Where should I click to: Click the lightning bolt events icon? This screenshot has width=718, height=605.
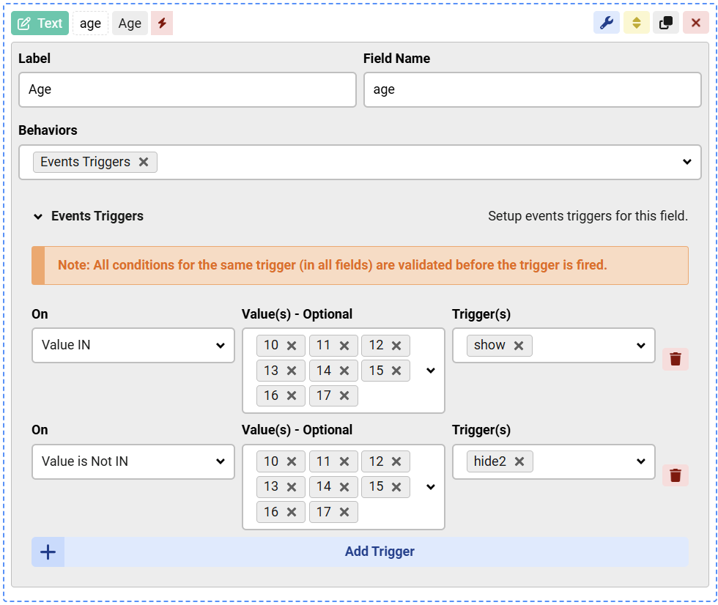[x=162, y=23]
